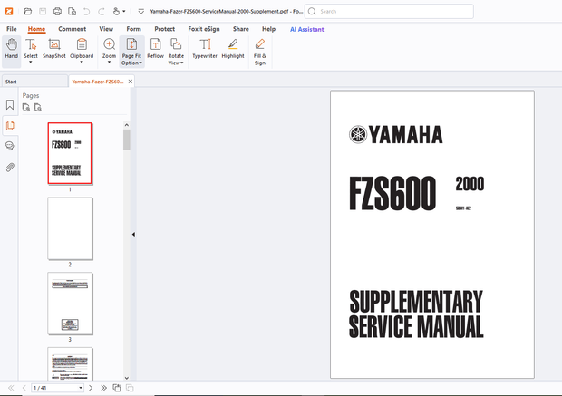Click the thumbnail scrollbar down arrow
This screenshot has height=396, width=562.
point(127,378)
